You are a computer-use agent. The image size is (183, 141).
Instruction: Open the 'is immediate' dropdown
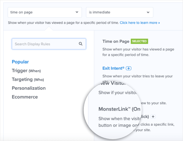pyautogui.click(x=120, y=12)
